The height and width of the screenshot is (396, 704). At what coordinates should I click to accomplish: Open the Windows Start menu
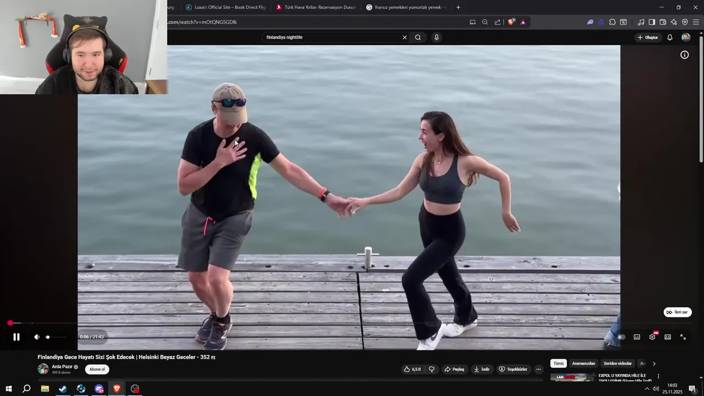(x=8, y=389)
